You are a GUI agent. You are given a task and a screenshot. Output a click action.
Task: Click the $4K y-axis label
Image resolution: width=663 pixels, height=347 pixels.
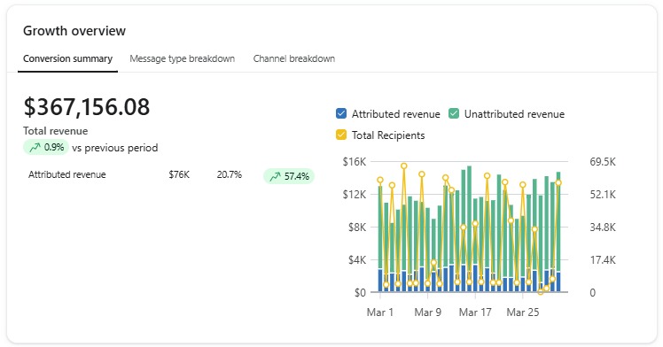[x=357, y=259]
